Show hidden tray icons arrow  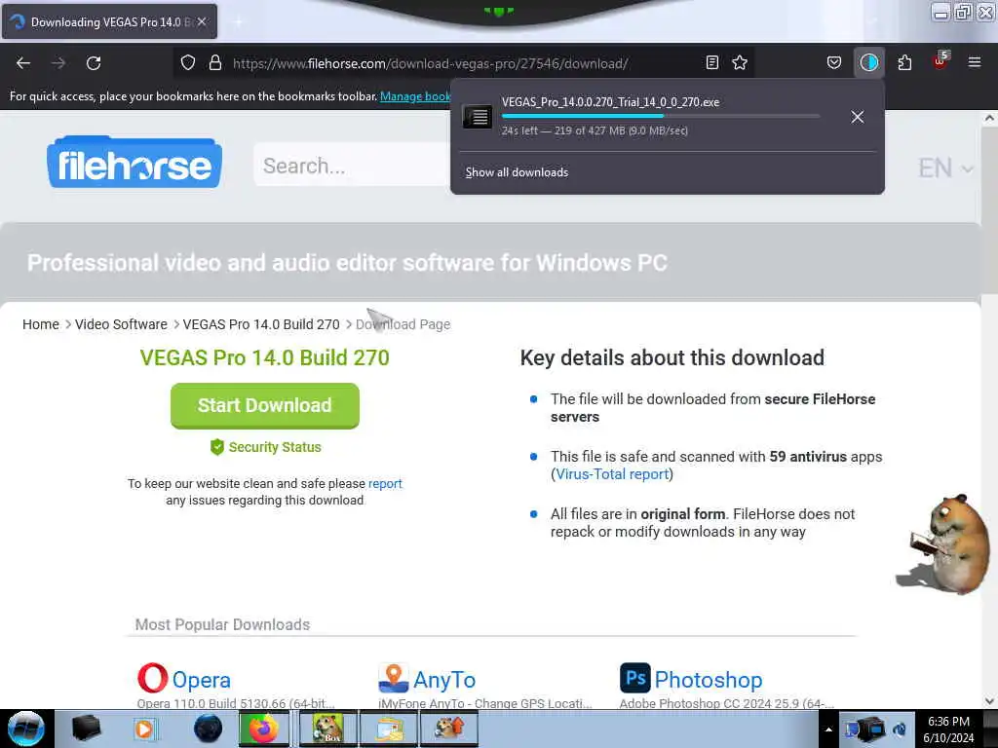[828, 729]
